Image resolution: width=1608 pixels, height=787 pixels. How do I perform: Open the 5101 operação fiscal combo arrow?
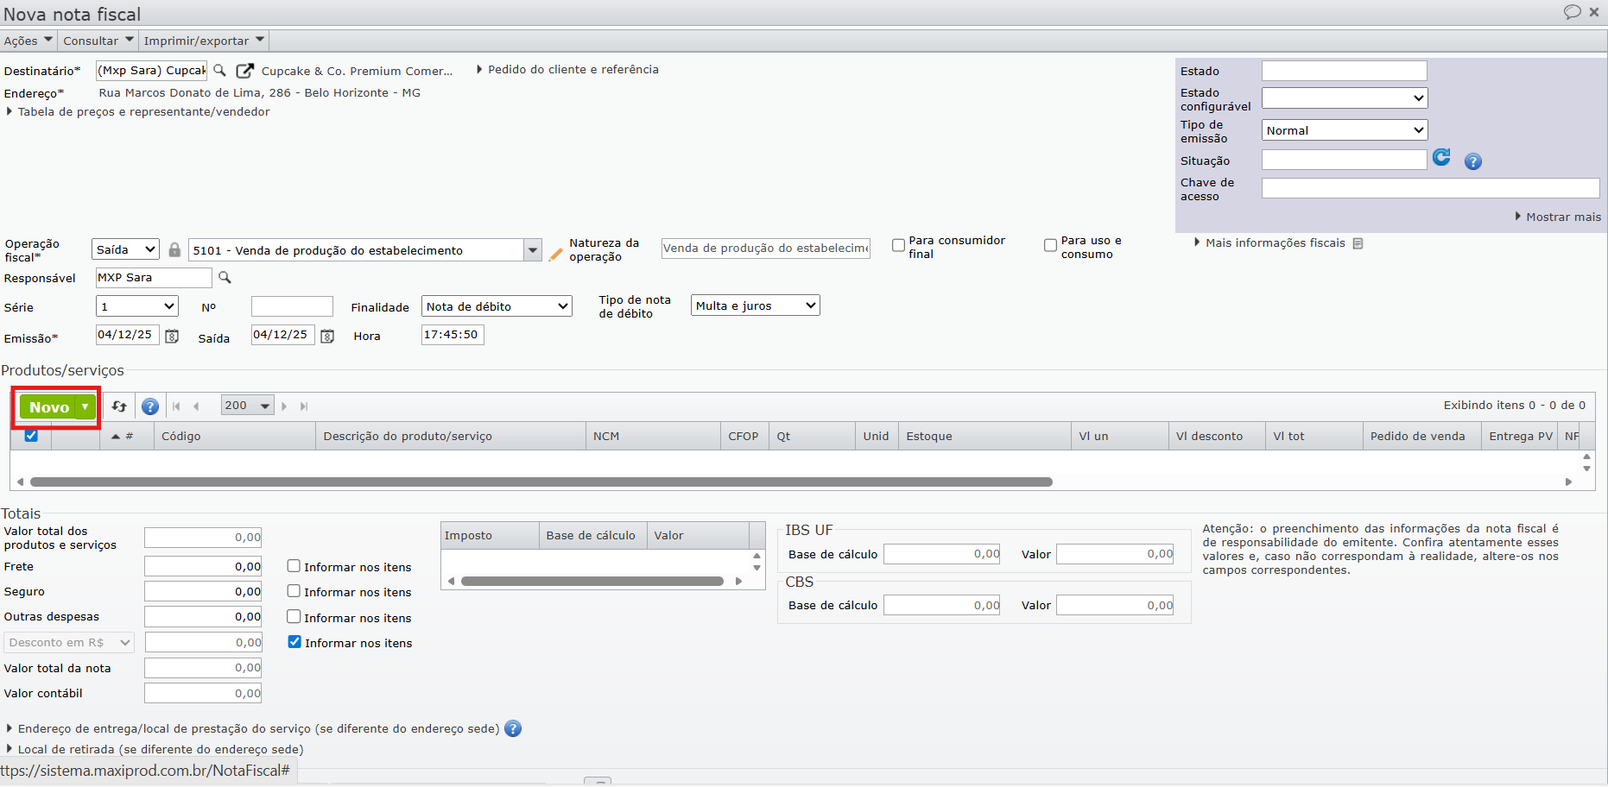[x=533, y=250]
